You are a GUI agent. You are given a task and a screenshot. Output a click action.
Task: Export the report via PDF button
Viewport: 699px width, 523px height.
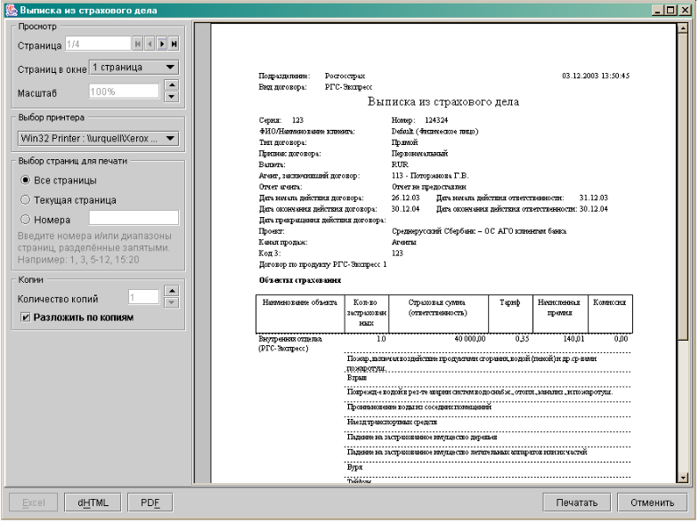(150, 503)
